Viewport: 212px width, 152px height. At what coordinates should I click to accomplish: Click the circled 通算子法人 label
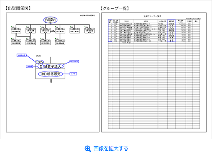[x=54, y=66]
